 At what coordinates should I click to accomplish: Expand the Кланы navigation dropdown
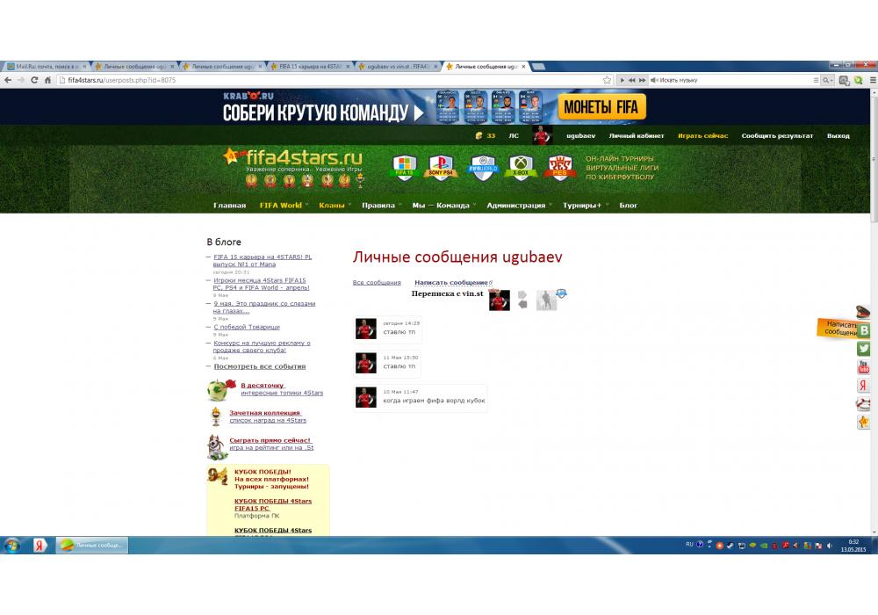click(x=332, y=206)
